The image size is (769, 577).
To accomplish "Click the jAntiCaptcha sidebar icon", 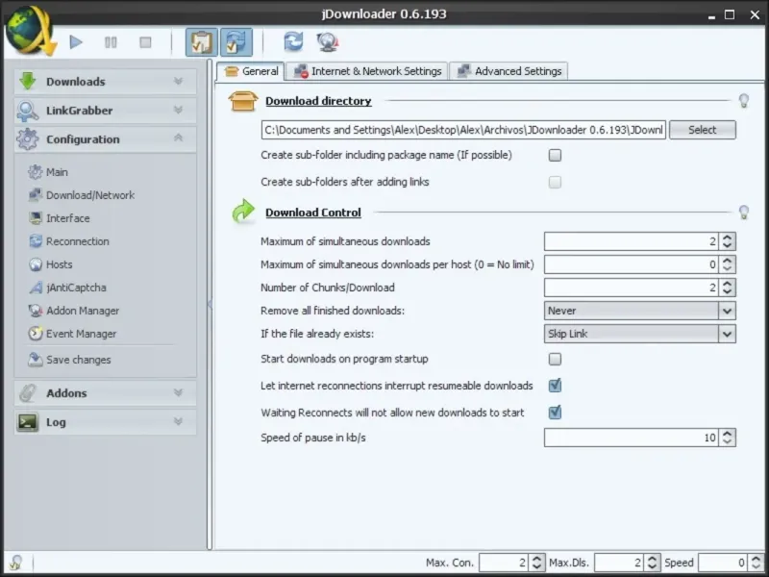I will 36,288.
